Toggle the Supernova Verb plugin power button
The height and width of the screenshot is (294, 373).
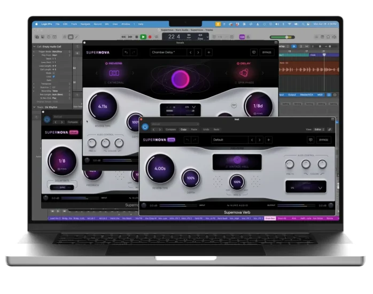(145, 127)
